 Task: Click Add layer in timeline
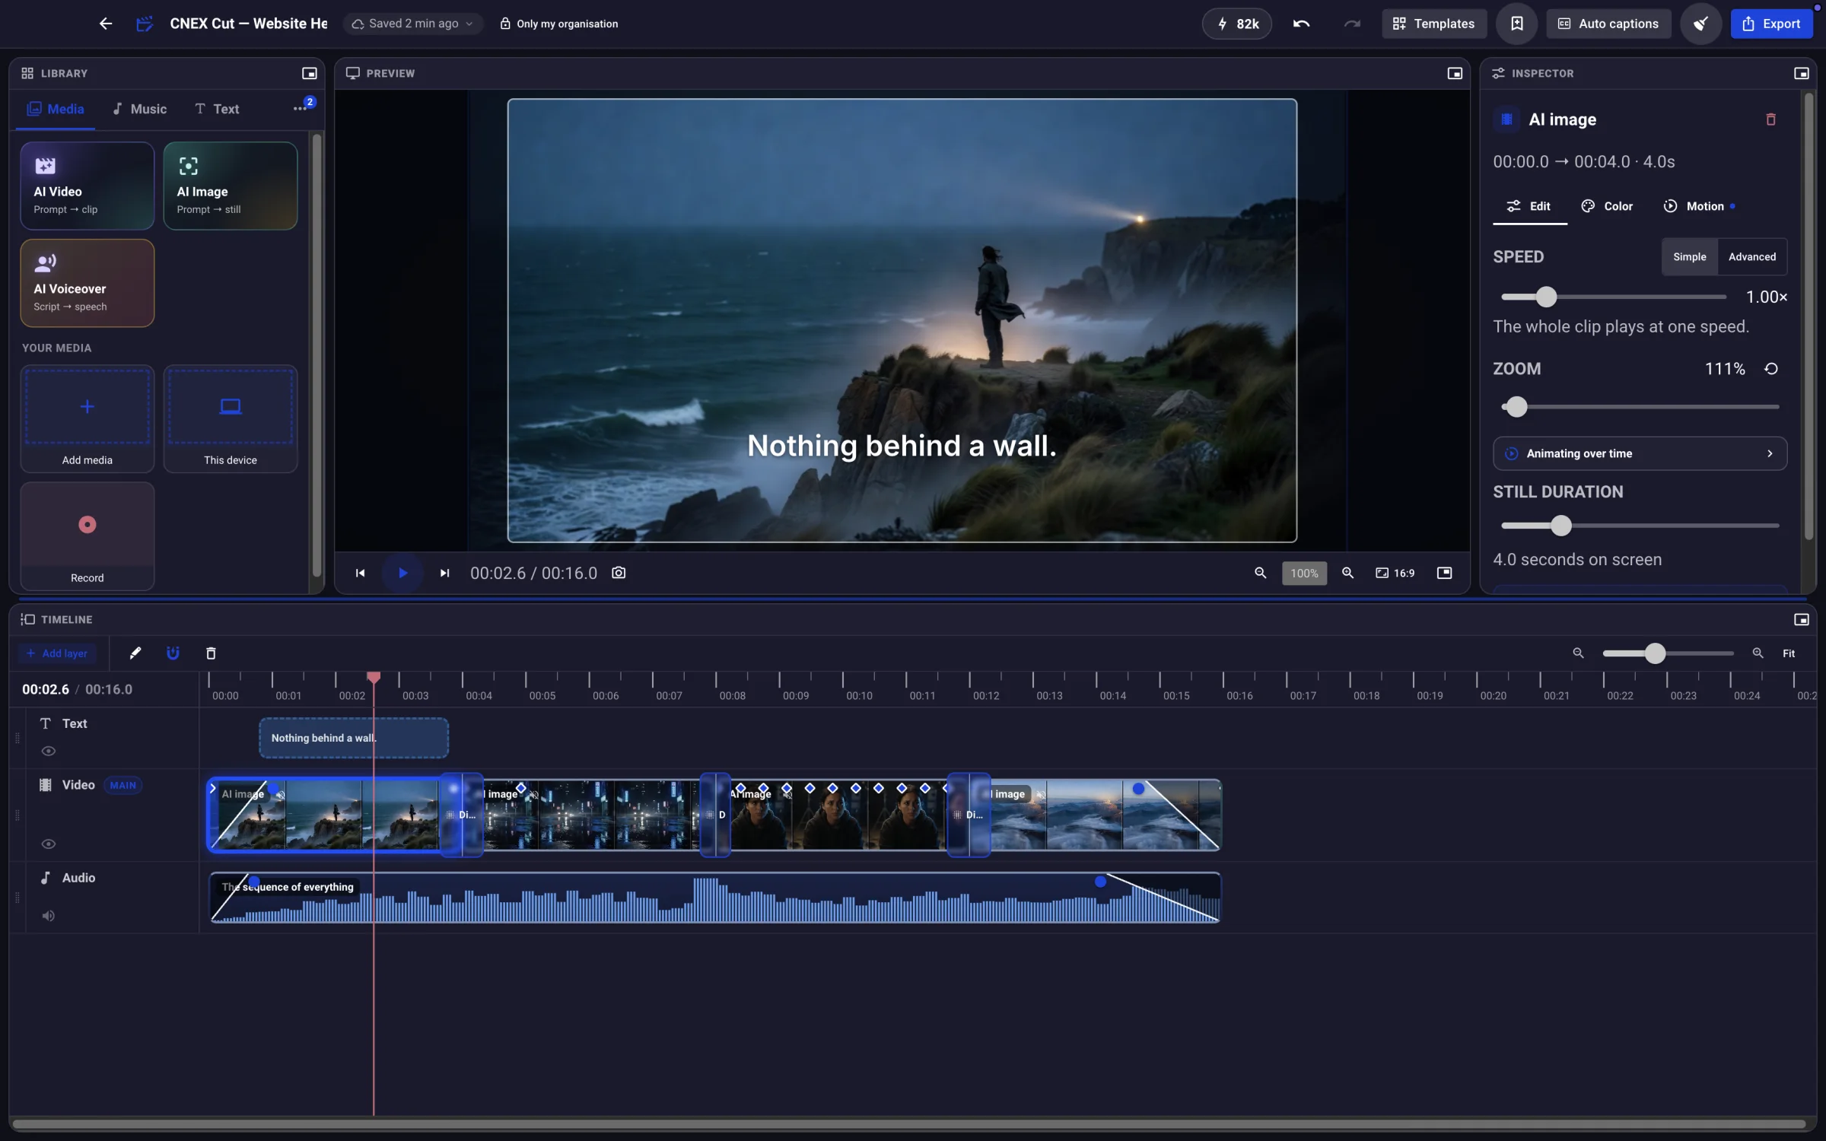[x=57, y=653]
